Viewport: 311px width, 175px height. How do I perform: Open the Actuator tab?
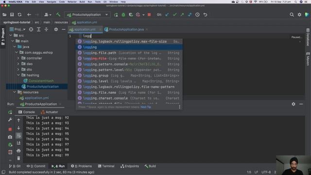coord(50,112)
